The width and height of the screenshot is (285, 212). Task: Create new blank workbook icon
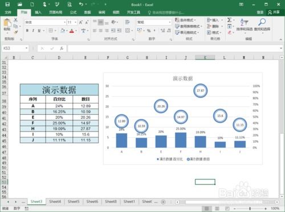[32, 5]
